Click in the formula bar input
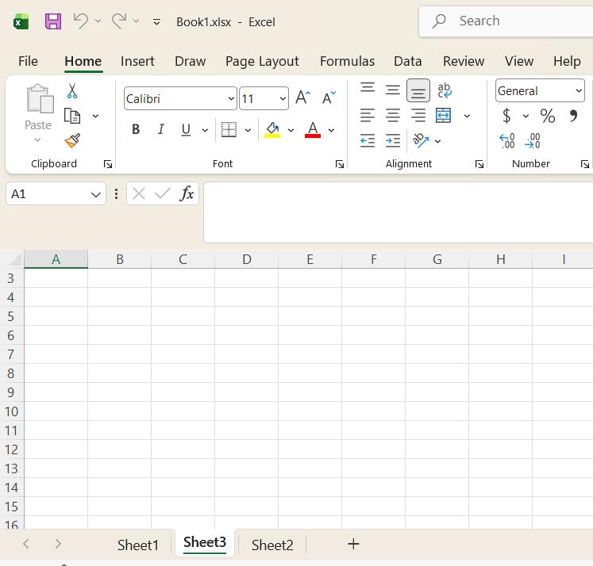This screenshot has width=593, height=566. [x=399, y=212]
